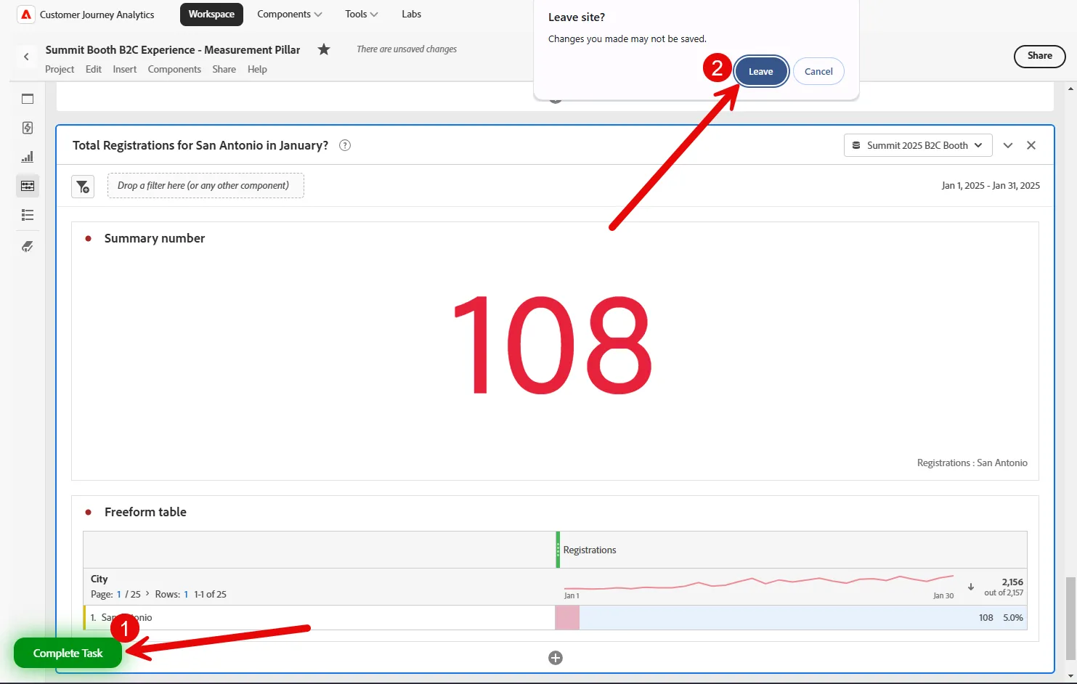Screen dimensions: 1077x684
Task: Open the Tools dropdown in top navigation
Action: point(362,14)
